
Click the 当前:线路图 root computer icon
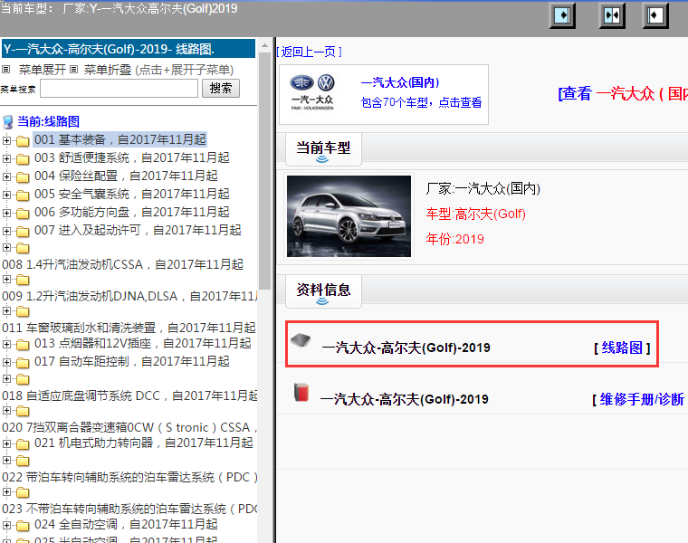tap(8, 122)
